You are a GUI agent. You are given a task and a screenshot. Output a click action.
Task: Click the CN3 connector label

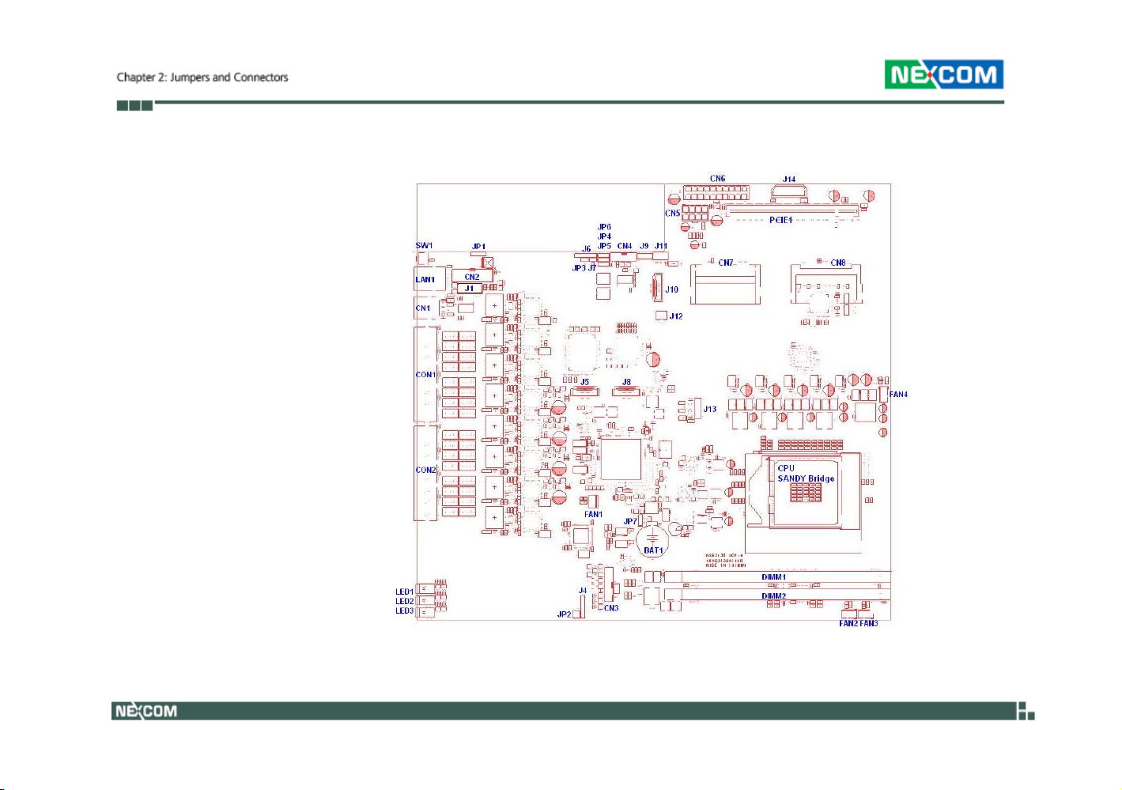coord(611,608)
